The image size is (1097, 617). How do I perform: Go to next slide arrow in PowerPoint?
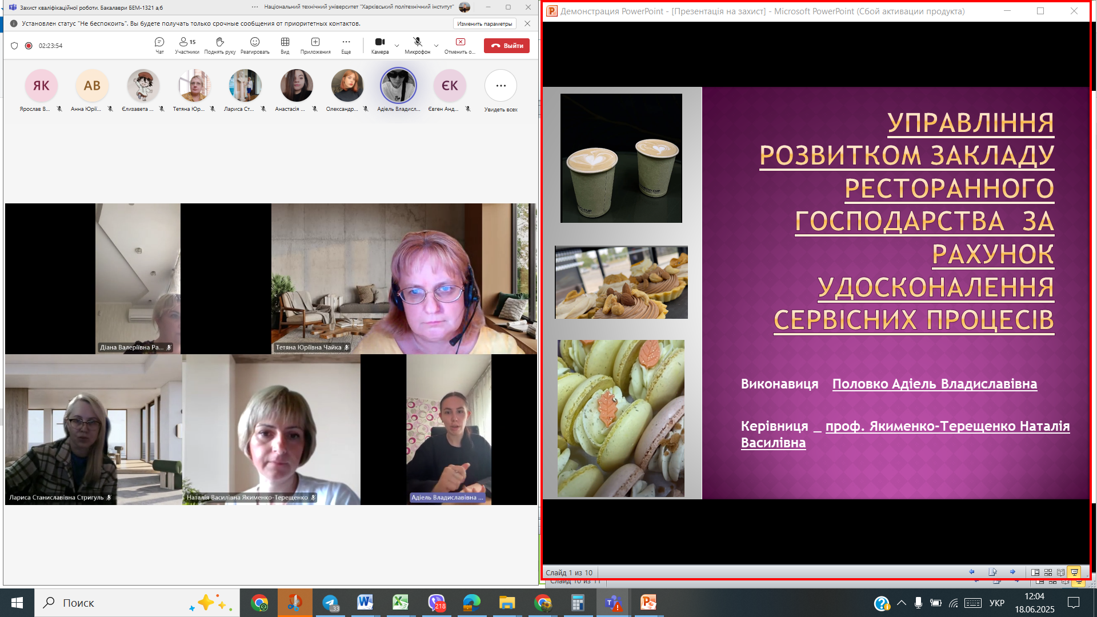pyautogui.click(x=1012, y=572)
